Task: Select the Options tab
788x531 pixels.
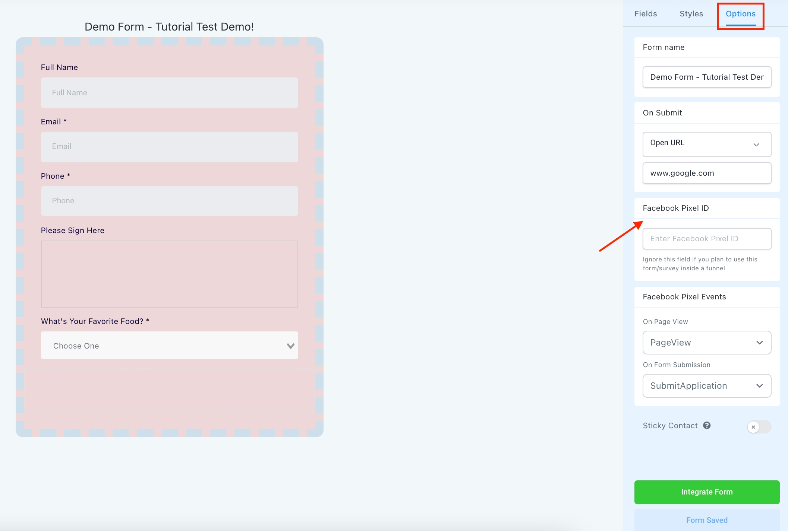Action: tap(740, 14)
